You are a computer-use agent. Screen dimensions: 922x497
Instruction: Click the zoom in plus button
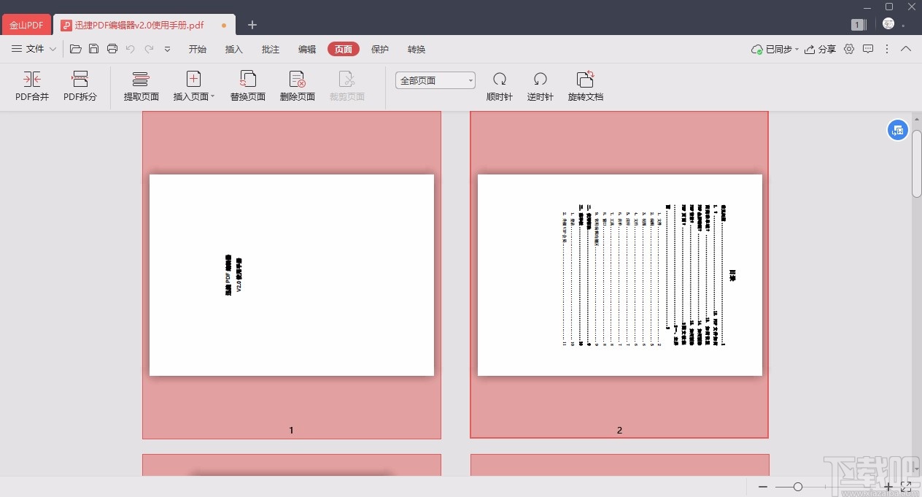point(888,486)
